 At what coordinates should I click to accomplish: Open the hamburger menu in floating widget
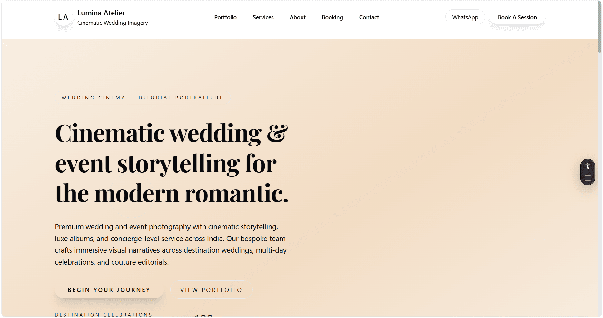[588, 178]
